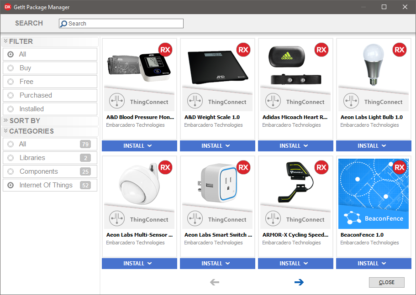Choose the Libraries category

pyautogui.click(x=50, y=158)
